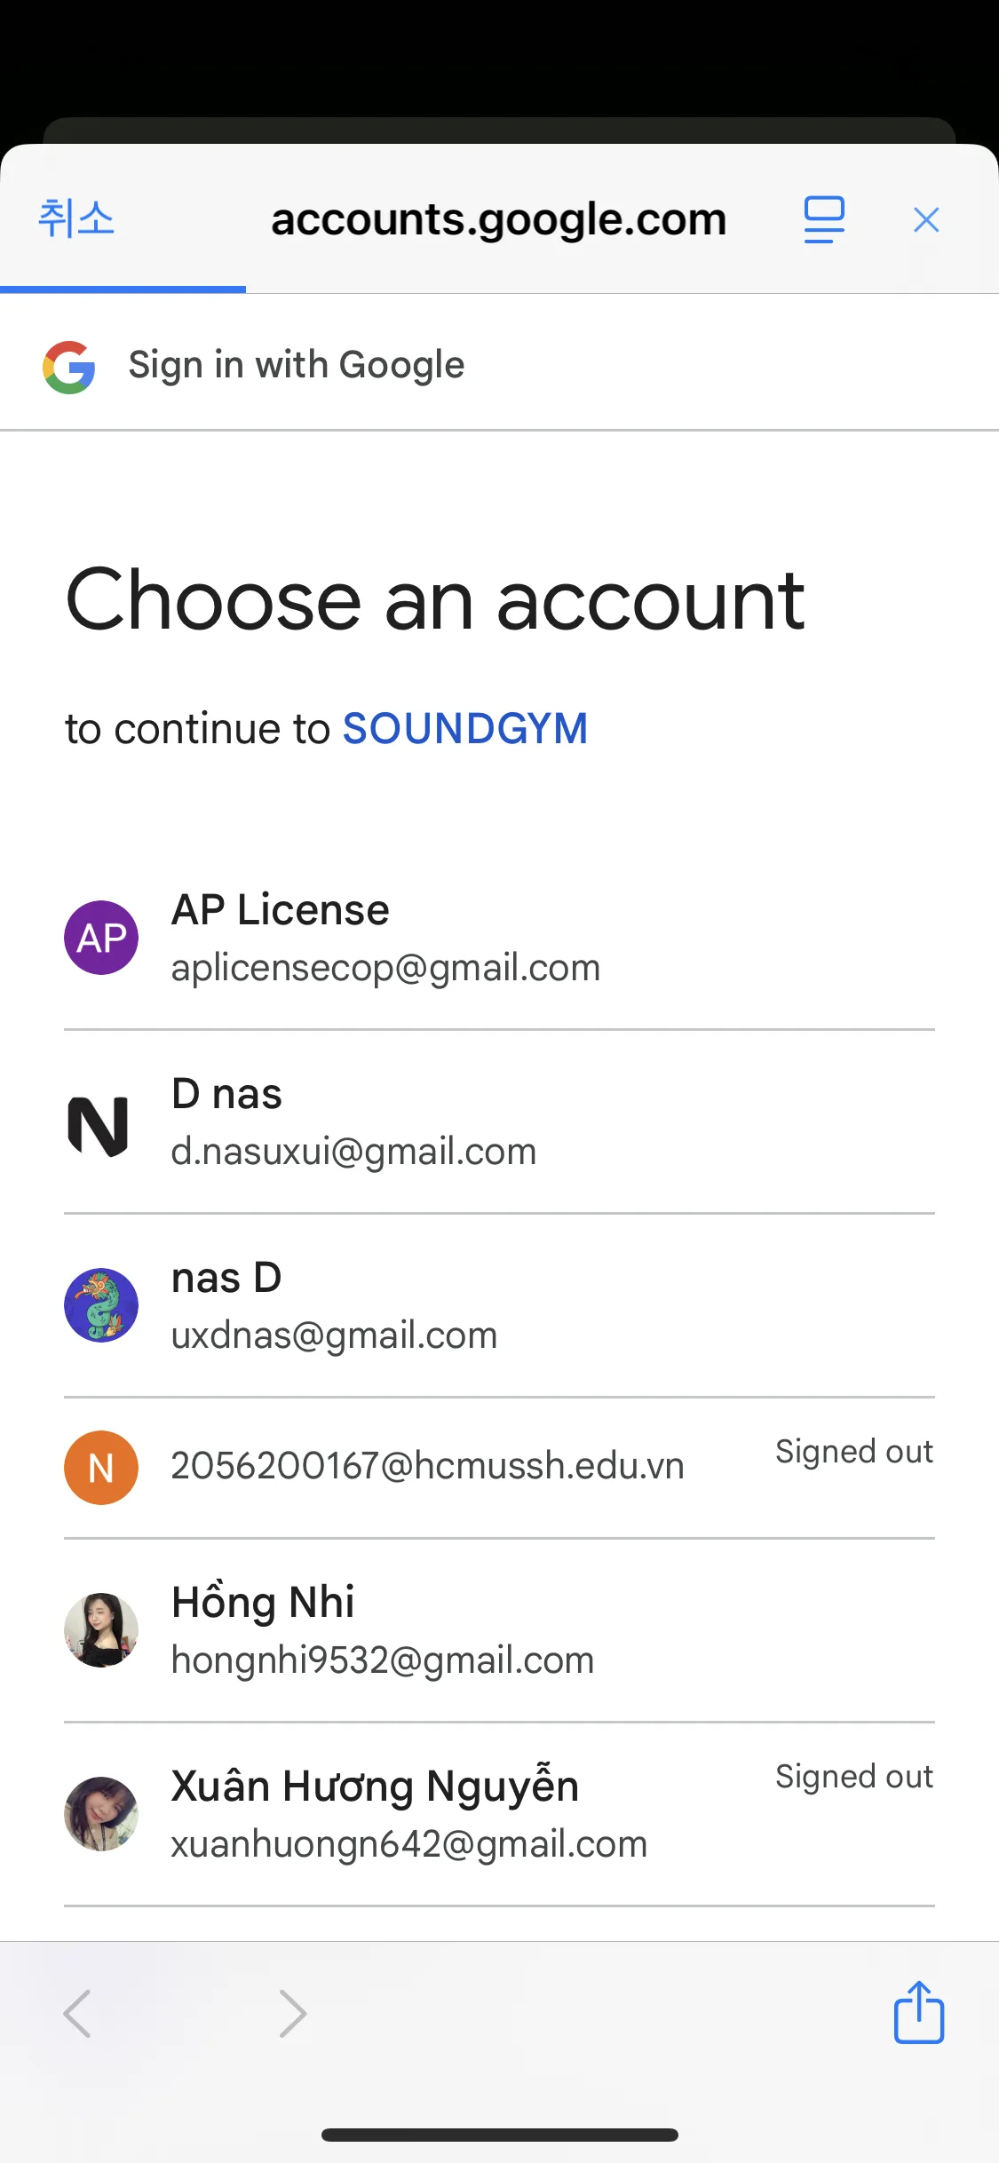Choose the xuanhuongn642@gmail.com account

coord(408,1843)
